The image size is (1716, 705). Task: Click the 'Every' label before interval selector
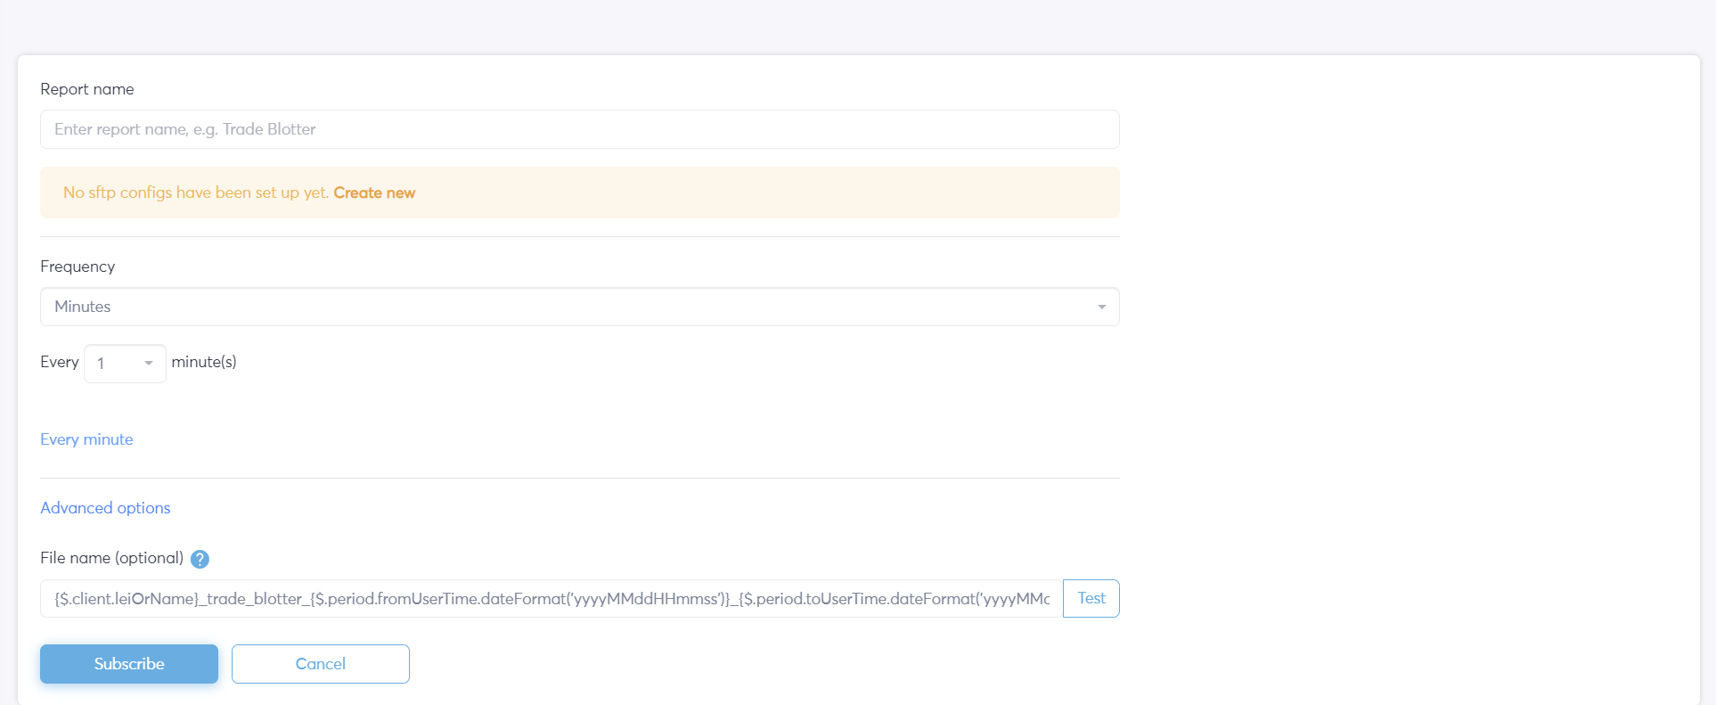(x=59, y=362)
